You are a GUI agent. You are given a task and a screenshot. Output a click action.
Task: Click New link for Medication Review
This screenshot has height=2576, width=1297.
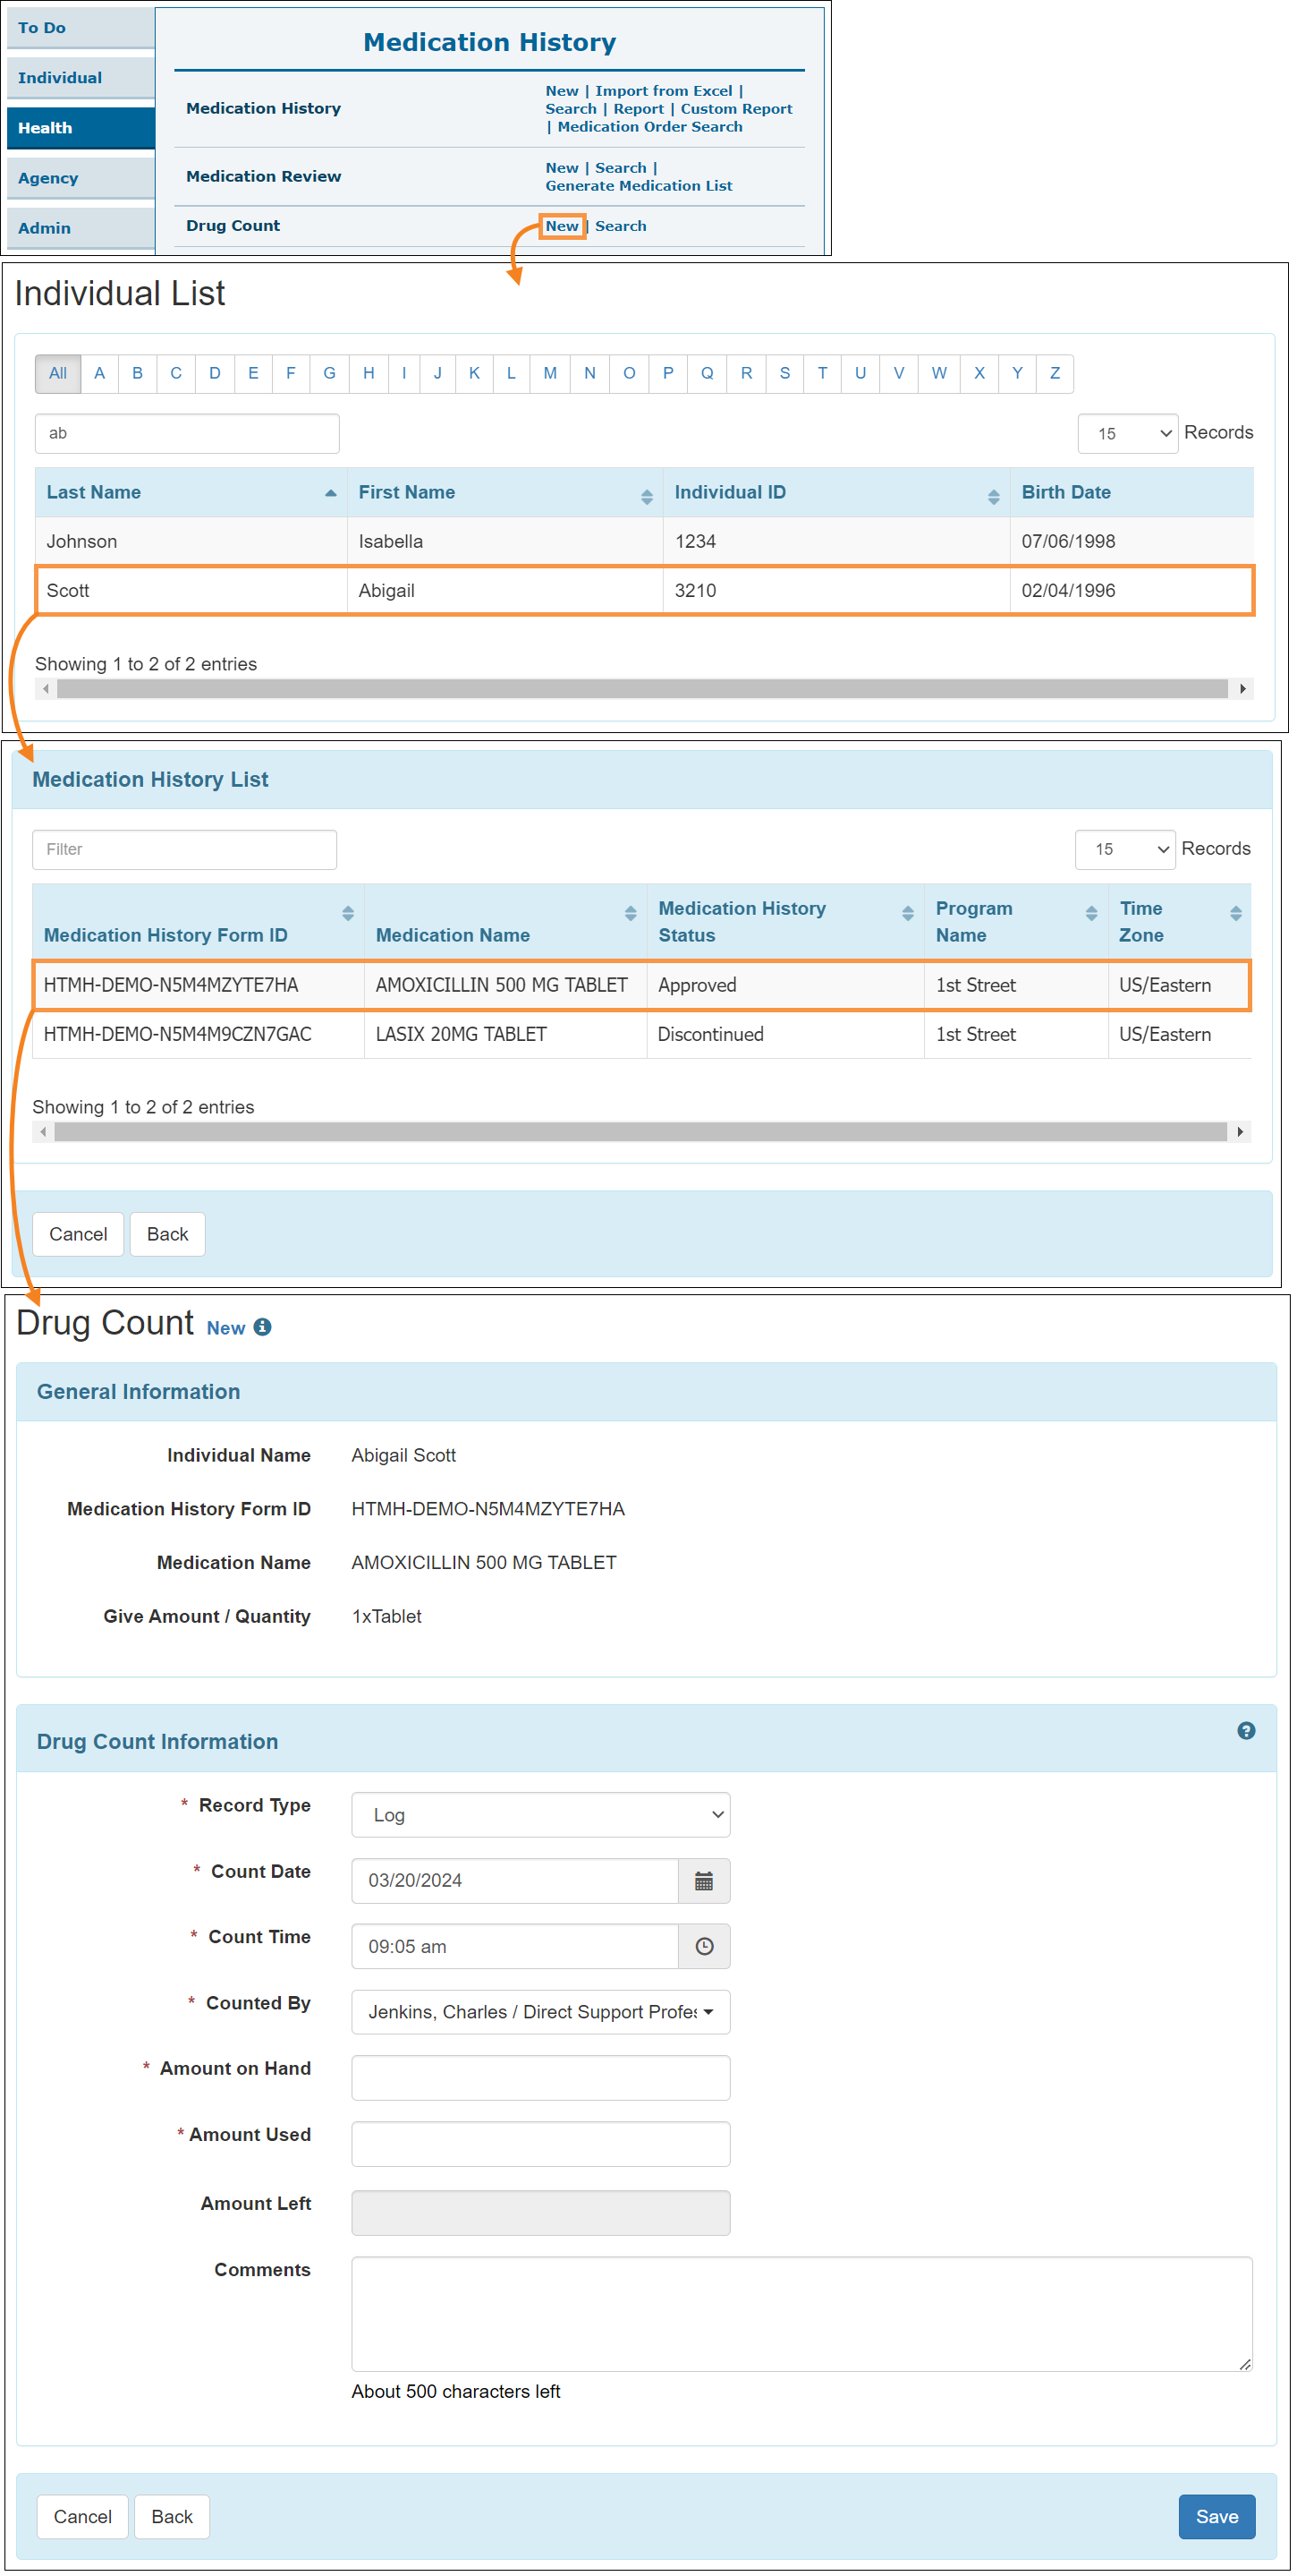(562, 168)
